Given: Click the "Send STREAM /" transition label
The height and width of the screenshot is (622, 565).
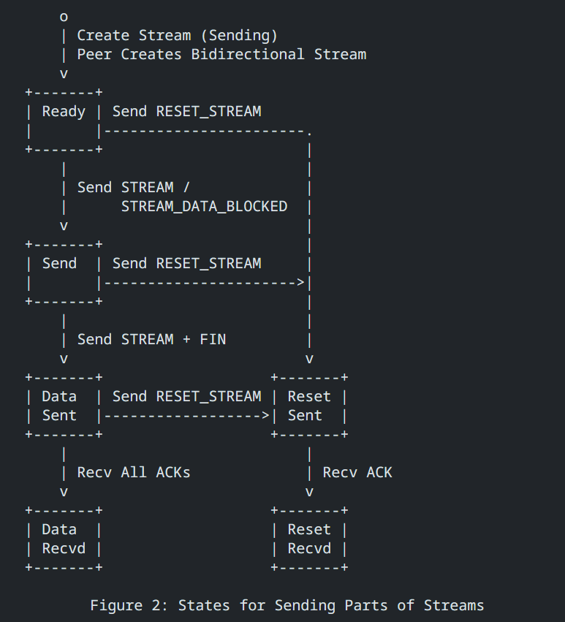Looking at the screenshot, I should point(134,187).
